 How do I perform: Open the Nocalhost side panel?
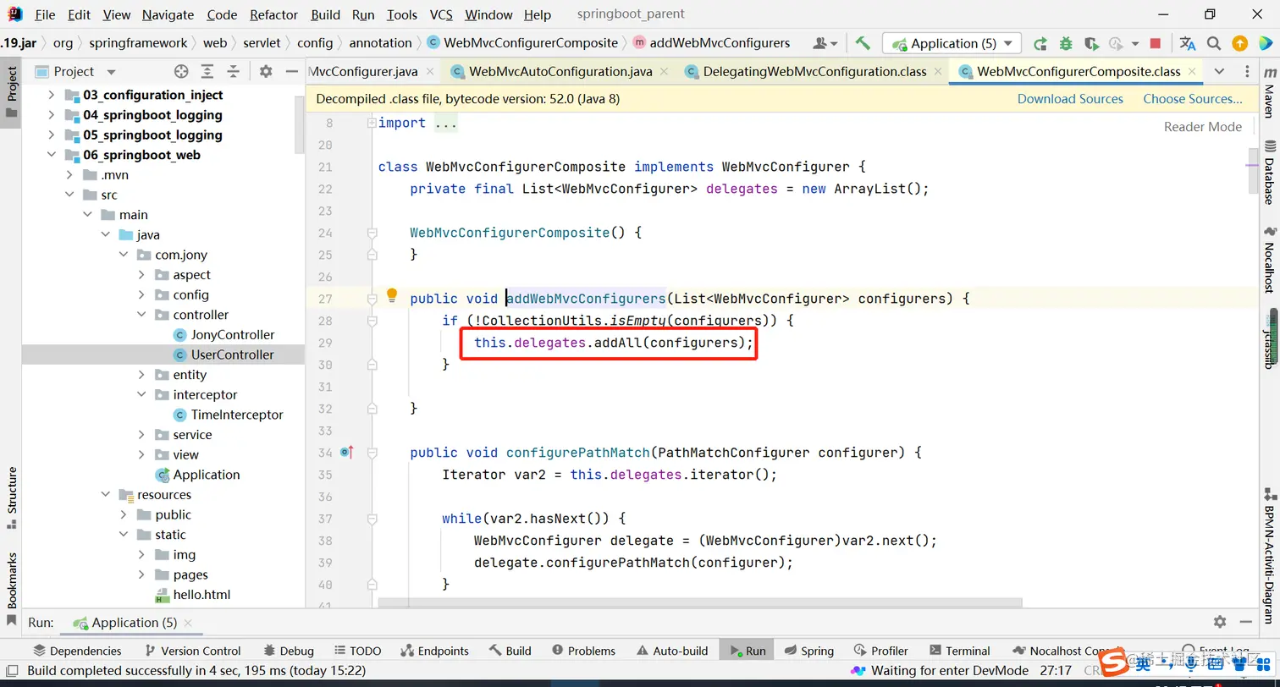(1269, 261)
